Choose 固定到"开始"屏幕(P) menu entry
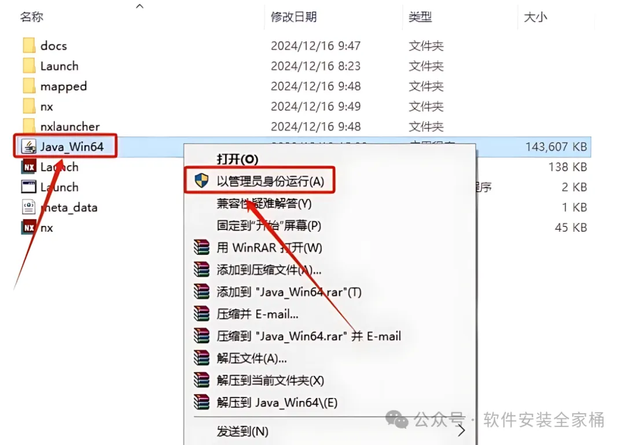625x445 pixels. [269, 225]
